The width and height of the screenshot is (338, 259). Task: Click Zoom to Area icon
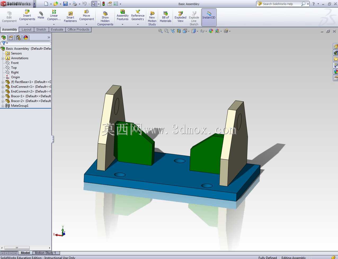[x=166, y=31]
